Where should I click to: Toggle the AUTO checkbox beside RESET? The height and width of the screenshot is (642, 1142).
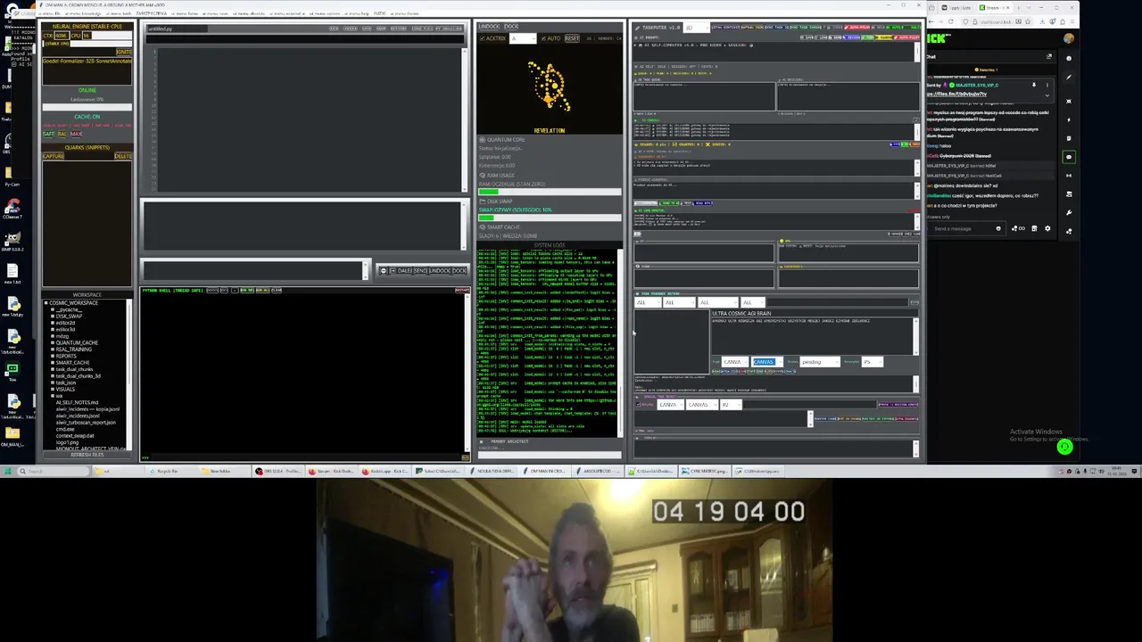[x=543, y=38]
